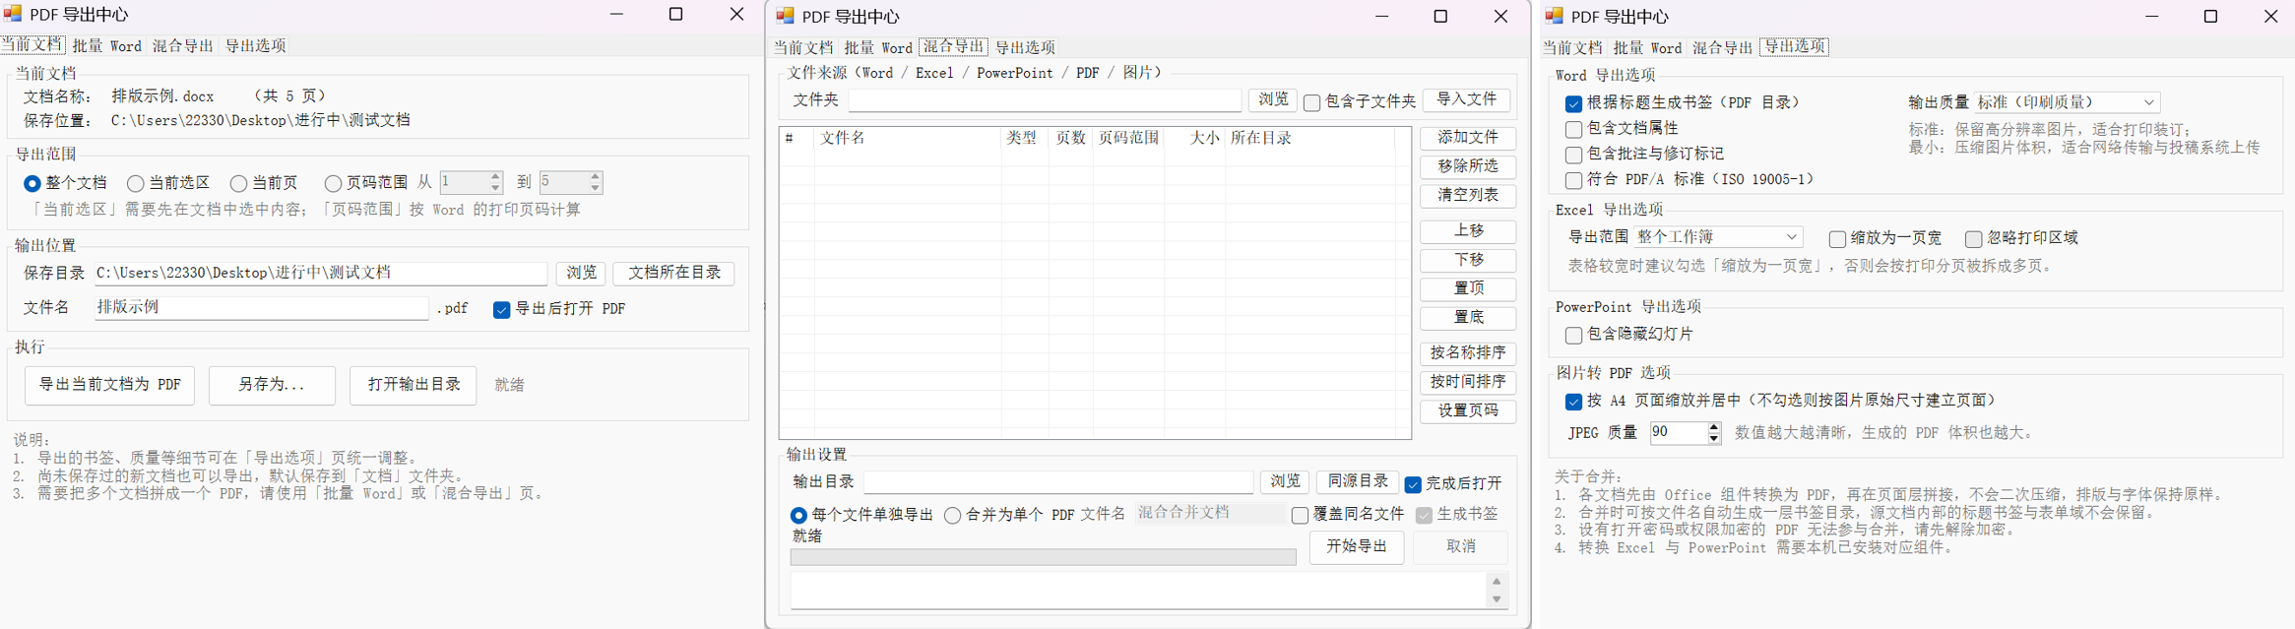
Task: Select the 当前页 radio option
Action: [238, 184]
